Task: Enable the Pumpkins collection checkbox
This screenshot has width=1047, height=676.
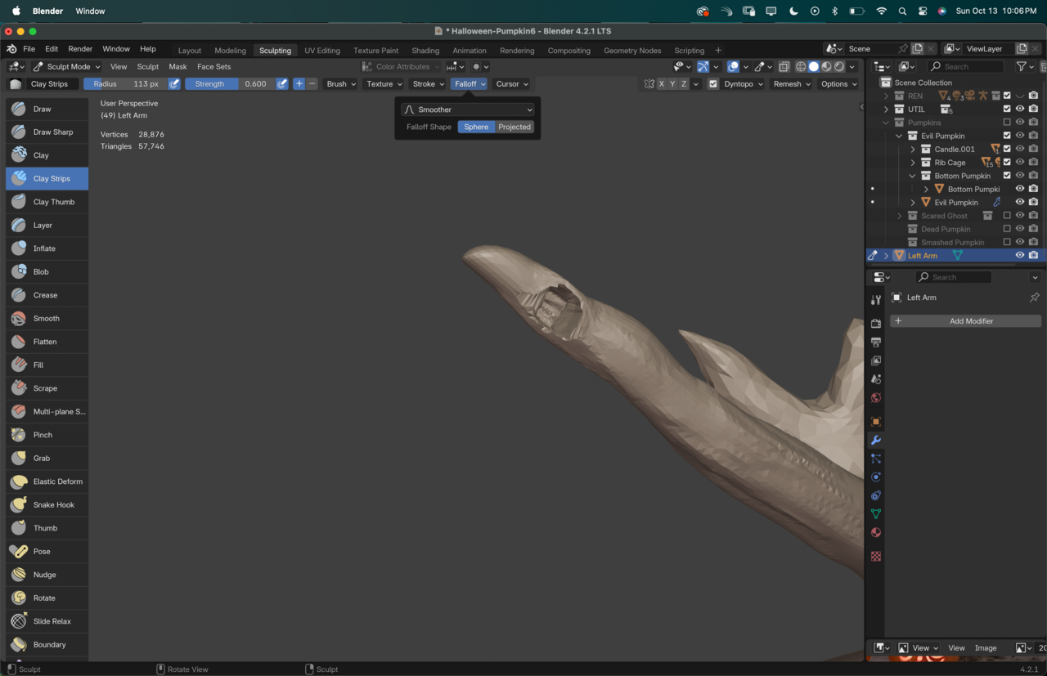Action: click(x=1007, y=123)
